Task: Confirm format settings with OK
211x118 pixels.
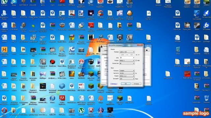Action: (x=126, y=84)
